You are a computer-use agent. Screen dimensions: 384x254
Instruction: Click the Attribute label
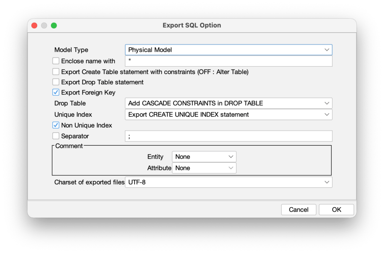point(159,168)
